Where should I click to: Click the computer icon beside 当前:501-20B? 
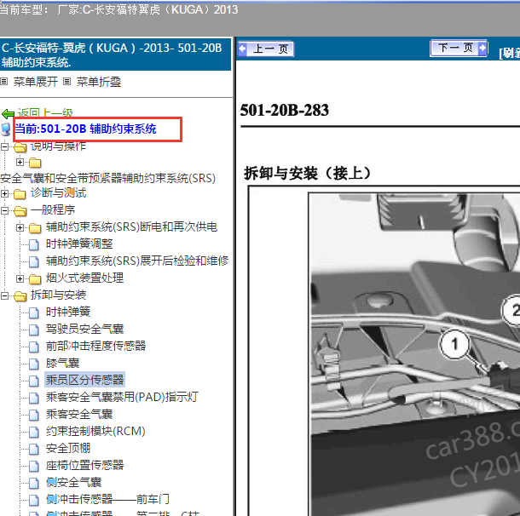[x=6, y=129]
